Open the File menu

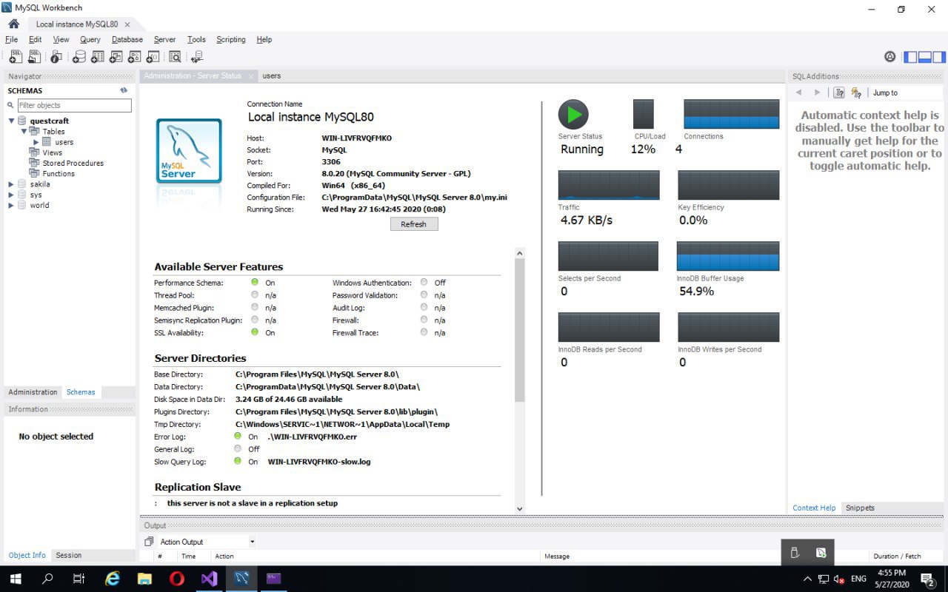click(11, 39)
